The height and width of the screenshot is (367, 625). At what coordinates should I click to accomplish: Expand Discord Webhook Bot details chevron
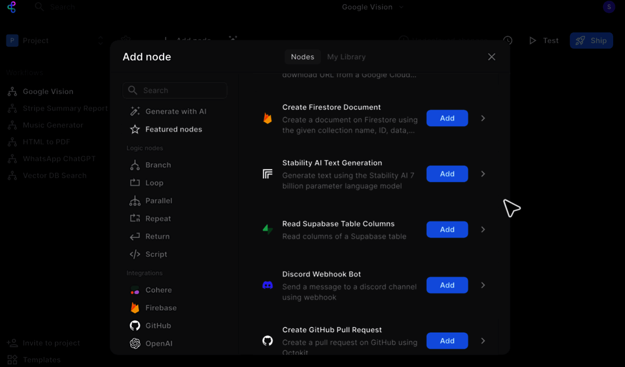pos(483,285)
